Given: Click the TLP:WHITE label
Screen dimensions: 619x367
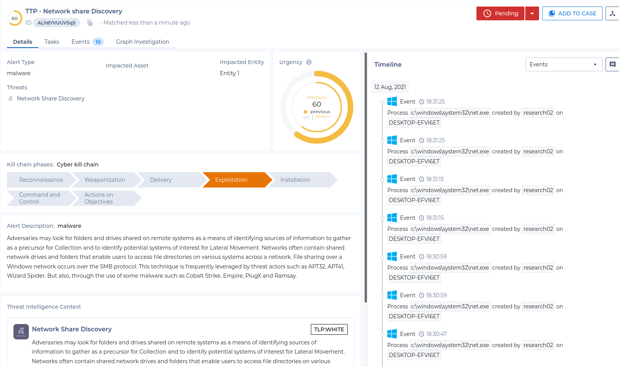Looking at the screenshot, I should tap(329, 329).
